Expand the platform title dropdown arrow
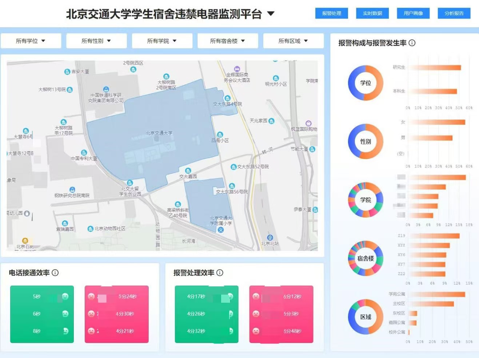 coord(271,14)
